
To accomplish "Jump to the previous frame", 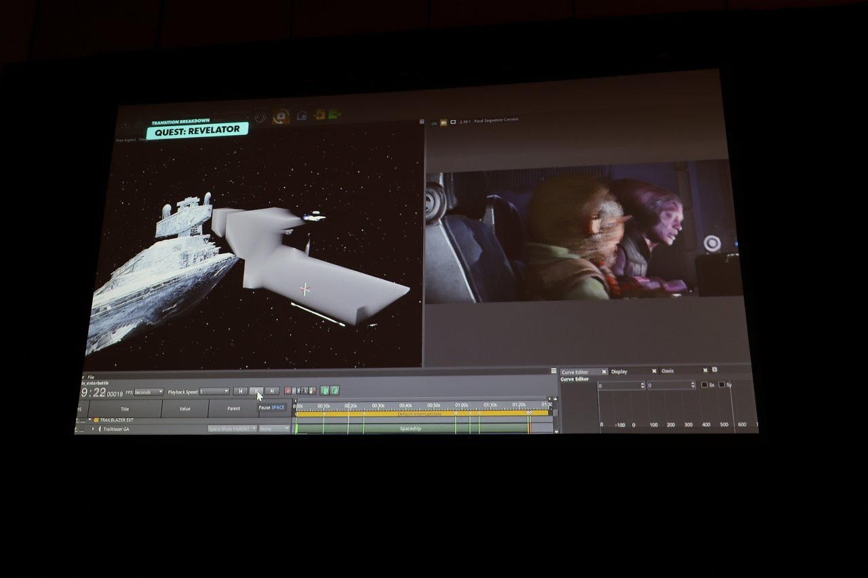I will (x=240, y=391).
